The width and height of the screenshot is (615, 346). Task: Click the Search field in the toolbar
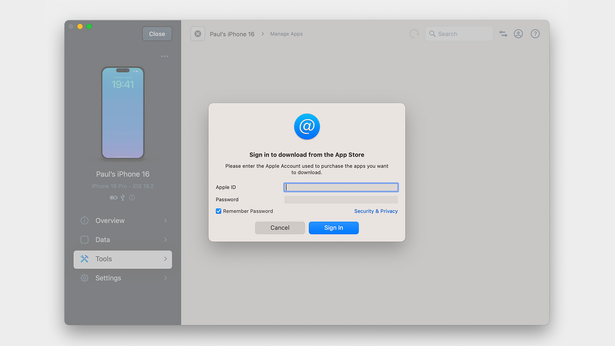[x=459, y=34]
